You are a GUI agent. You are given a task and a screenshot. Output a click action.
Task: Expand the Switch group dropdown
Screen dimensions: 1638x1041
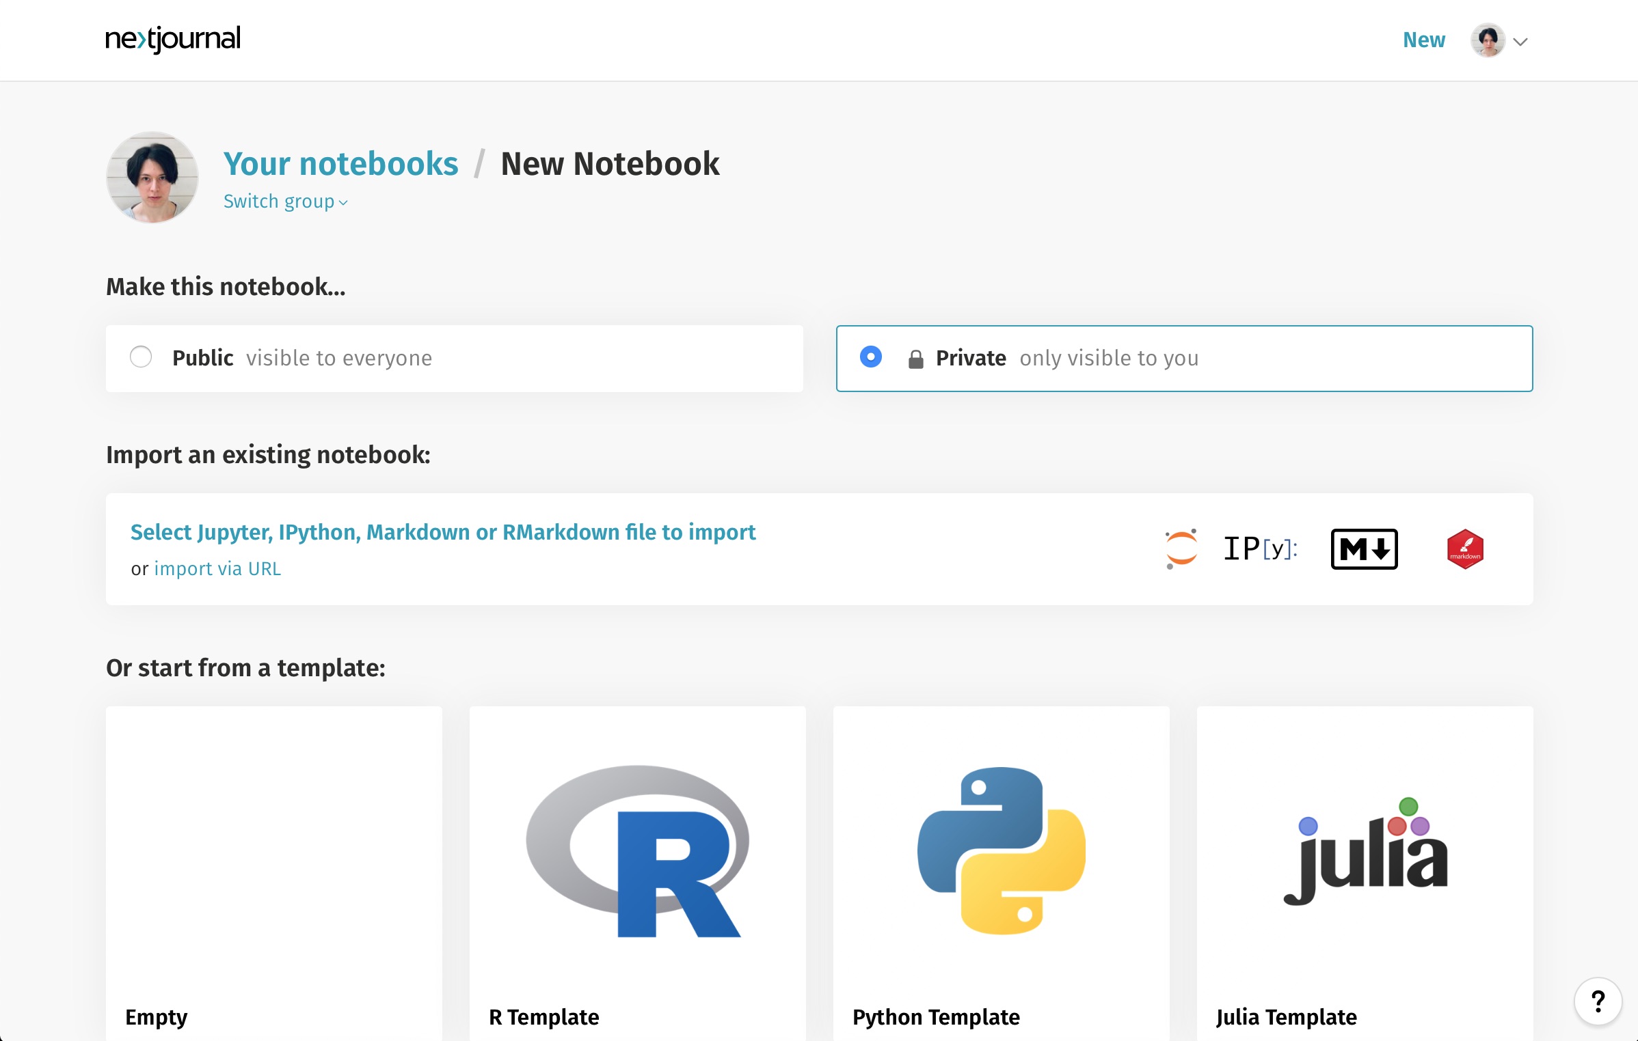[x=286, y=202]
